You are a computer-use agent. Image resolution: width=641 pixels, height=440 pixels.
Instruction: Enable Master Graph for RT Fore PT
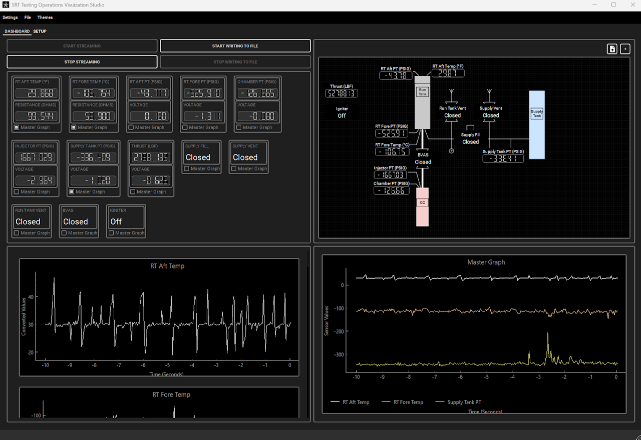click(185, 127)
